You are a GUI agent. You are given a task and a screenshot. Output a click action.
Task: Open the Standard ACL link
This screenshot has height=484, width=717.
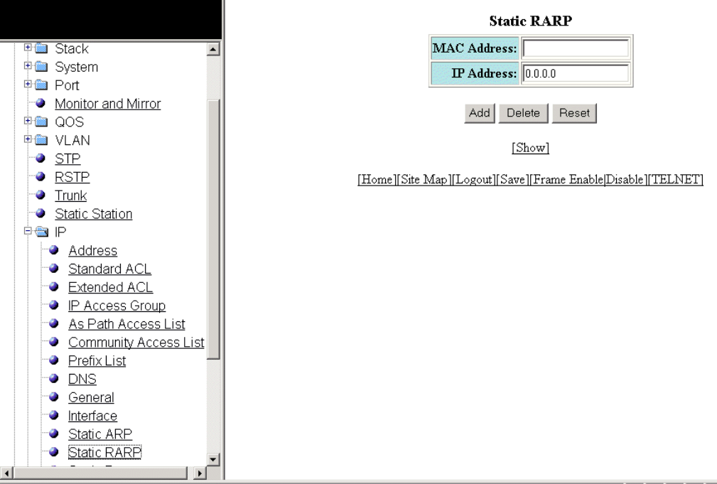click(x=109, y=269)
